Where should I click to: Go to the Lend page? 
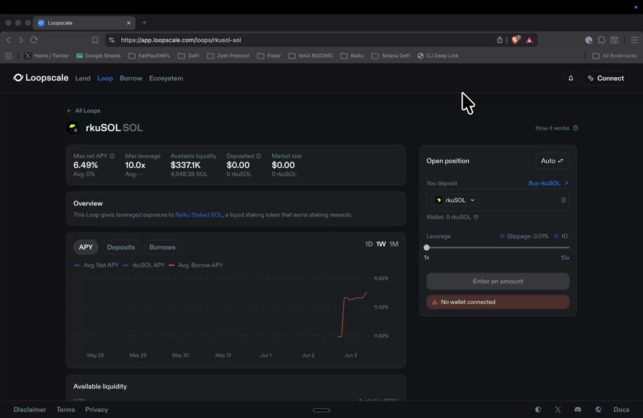tap(82, 78)
